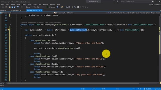161x90 pixels.
Task: Open the Window menu
Action: point(52,4)
